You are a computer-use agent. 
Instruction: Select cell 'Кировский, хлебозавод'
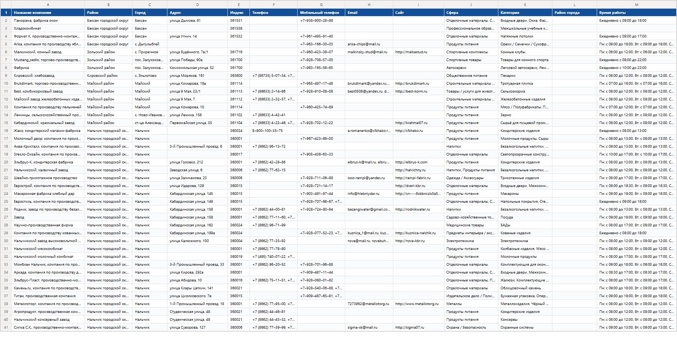(48, 75)
